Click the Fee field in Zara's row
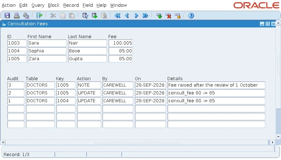The width and height of the screenshot is (281, 160). click(120, 59)
